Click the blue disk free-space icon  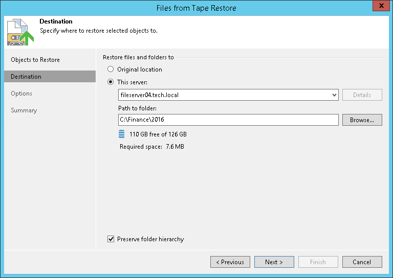click(121, 134)
